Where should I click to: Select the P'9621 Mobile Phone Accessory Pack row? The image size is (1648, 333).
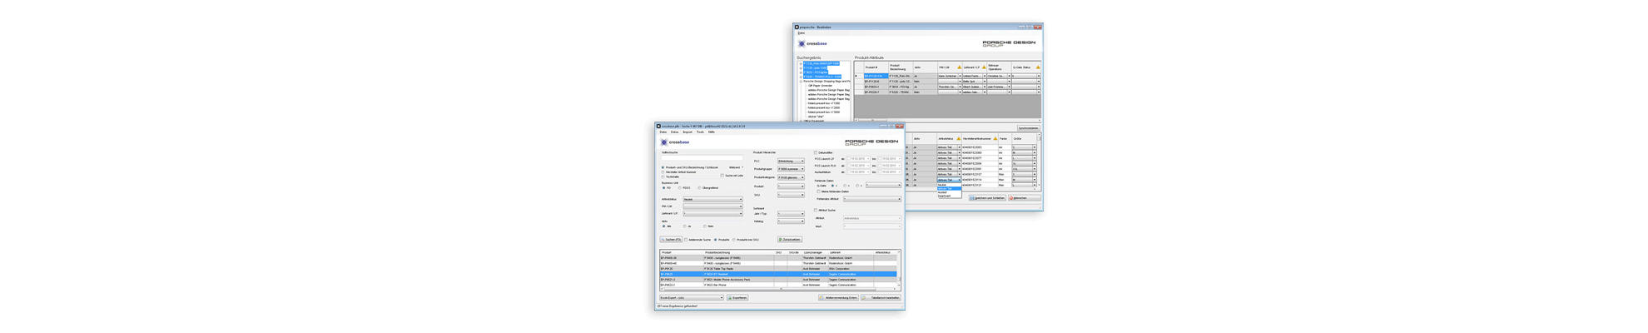[x=778, y=280]
